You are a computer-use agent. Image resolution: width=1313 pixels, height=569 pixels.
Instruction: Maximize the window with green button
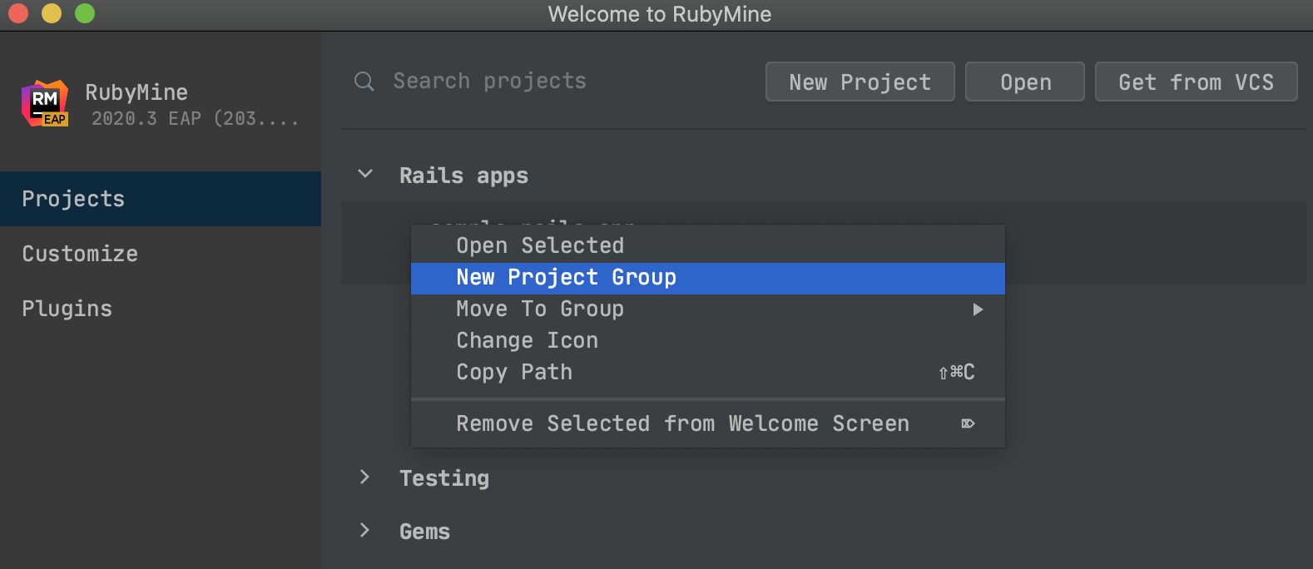point(85,13)
